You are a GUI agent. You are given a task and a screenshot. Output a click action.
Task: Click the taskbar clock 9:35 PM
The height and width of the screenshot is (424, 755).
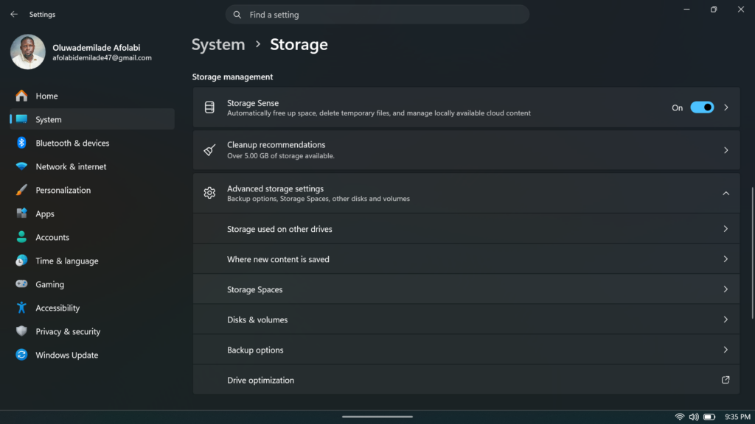pyautogui.click(x=737, y=417)
